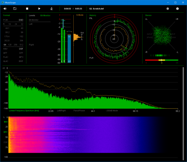Click the microscope analysis icon
Image resolution: width=187 pixels, height=162 pixels.
pyautogui.click(x=52, y=9)
